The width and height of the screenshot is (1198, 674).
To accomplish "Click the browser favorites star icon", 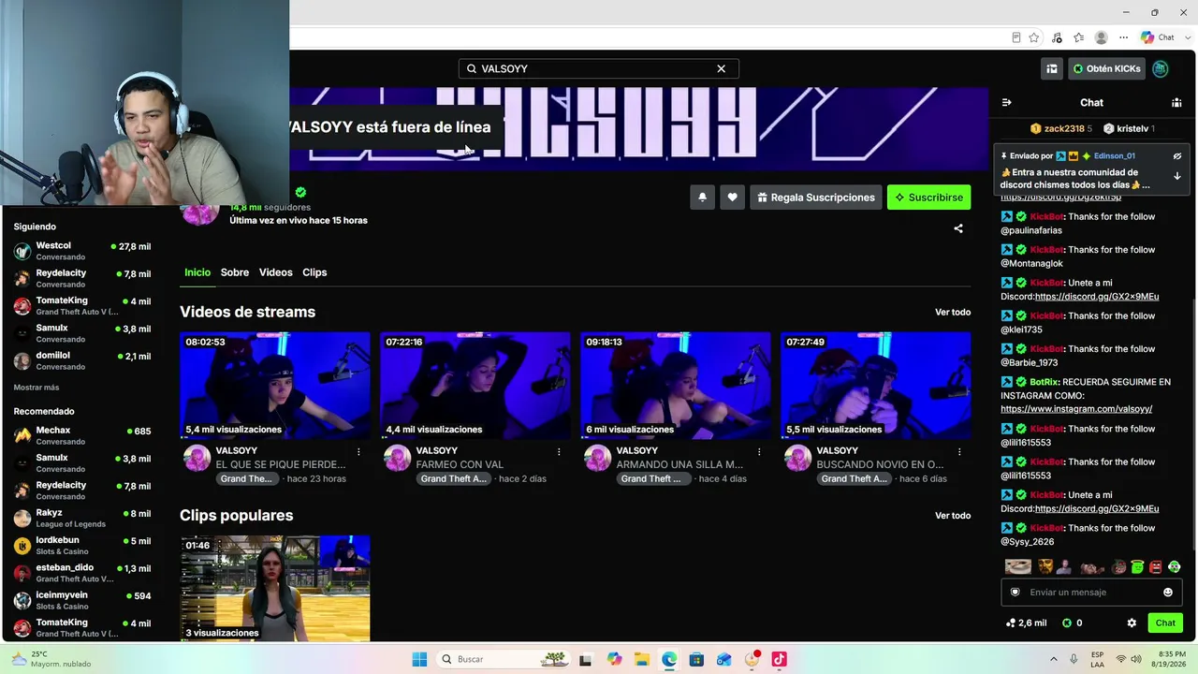I will point(1034,37).
